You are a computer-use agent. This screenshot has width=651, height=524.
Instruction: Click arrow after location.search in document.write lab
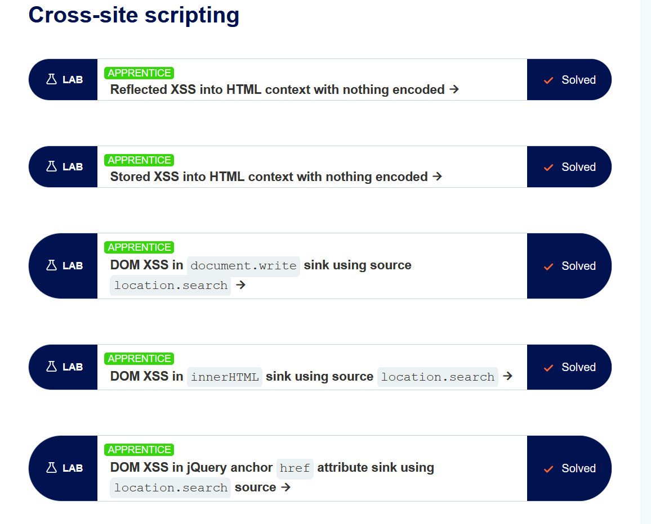pos(241,285)
